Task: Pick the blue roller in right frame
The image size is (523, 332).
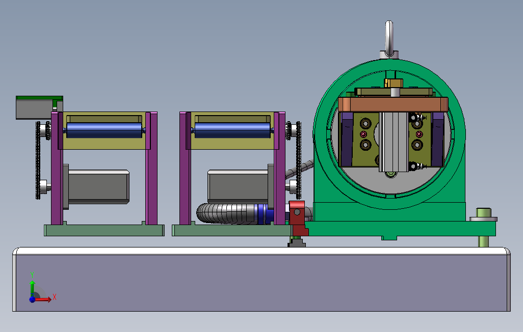Action: [232, 130]
